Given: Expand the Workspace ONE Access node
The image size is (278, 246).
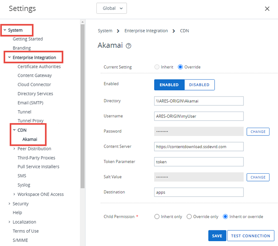Looking at the screenshot, I should 14,194.
